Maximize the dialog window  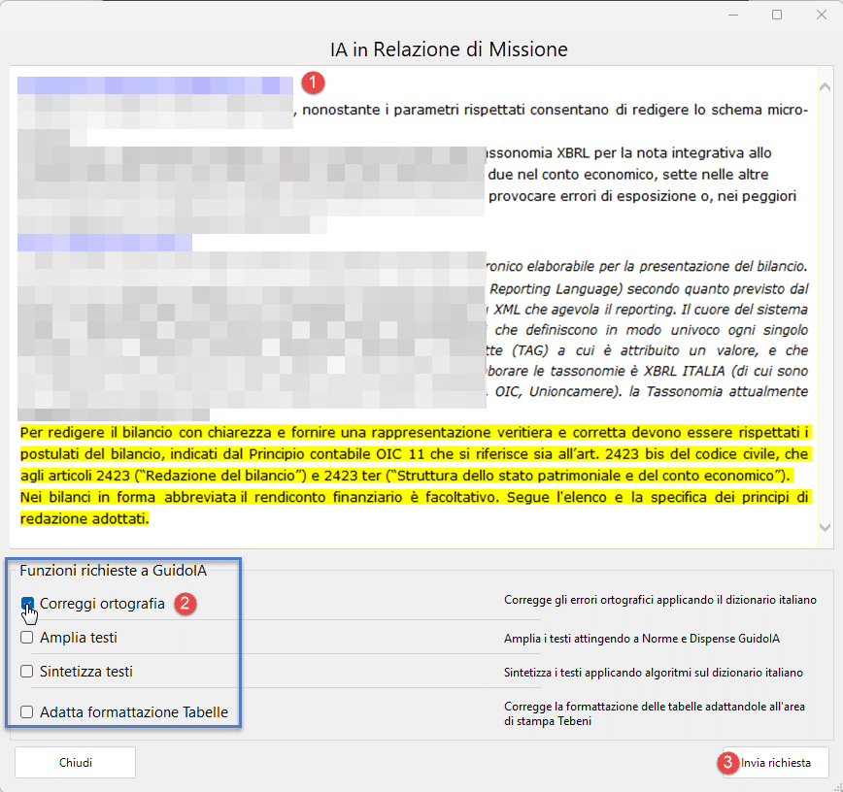[777, 16]
